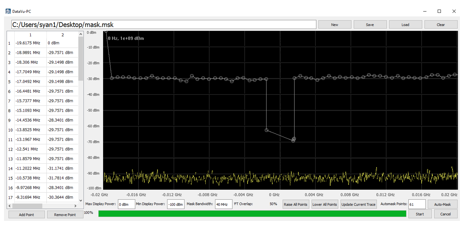Click the green progress bar
This screenshot has height=226, width=465.
252,214
